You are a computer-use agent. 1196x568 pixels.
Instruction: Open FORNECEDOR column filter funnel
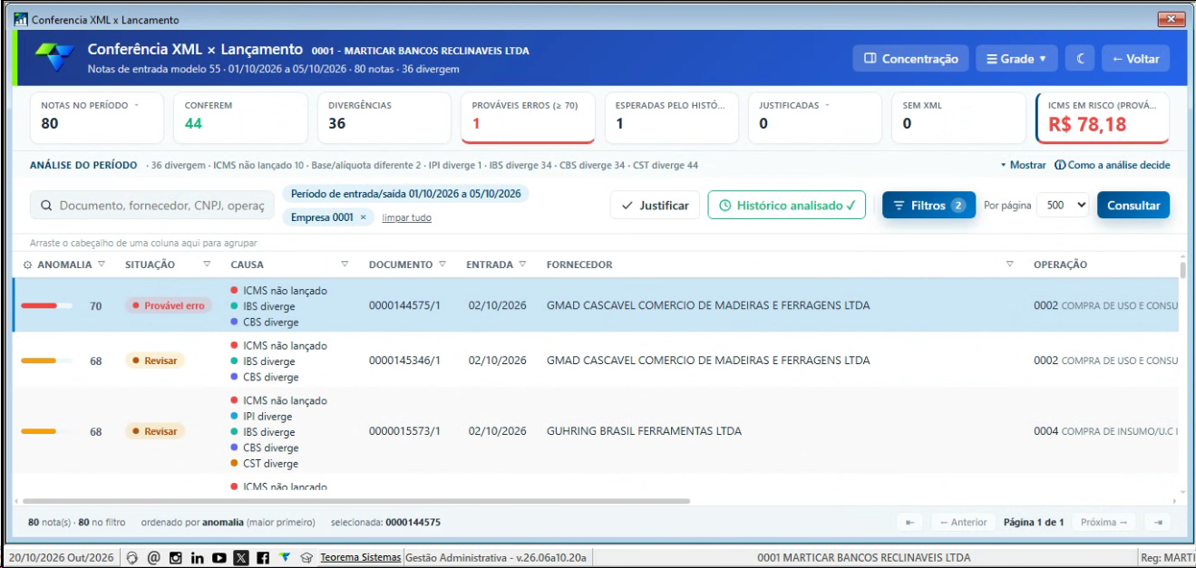[x=1010, y=265]
